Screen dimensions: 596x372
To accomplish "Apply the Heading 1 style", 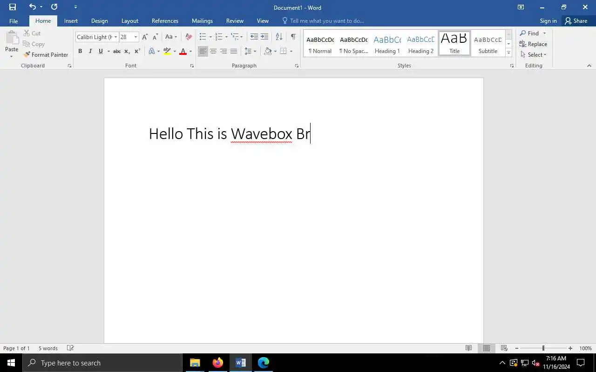I will (387, 44).
